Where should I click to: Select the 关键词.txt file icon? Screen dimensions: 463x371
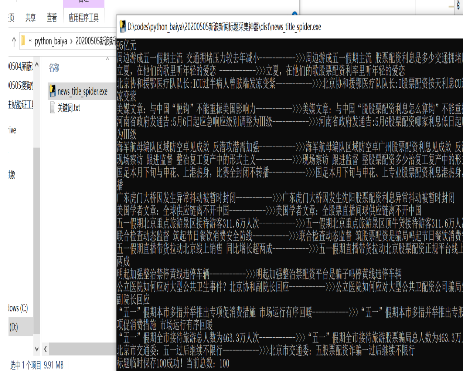click(x=52, y=108)
